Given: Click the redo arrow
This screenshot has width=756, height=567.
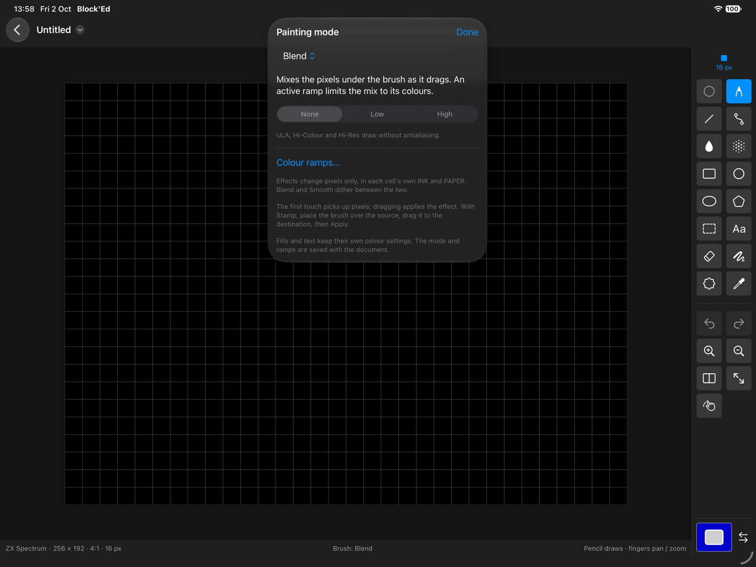Looking at the screenshot, I should pos(739,324).
